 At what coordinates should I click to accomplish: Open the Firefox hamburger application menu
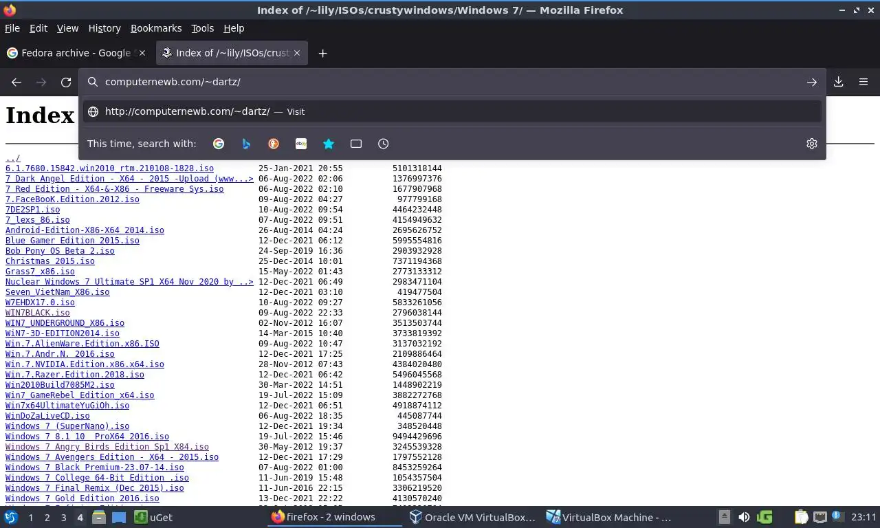pos(863,82)
